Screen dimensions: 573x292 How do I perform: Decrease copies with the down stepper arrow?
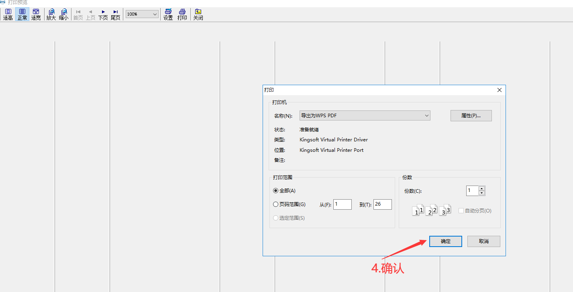(x=482, y=193)
